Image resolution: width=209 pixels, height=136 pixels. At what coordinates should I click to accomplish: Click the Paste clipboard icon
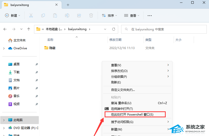[x=55, y=15]
